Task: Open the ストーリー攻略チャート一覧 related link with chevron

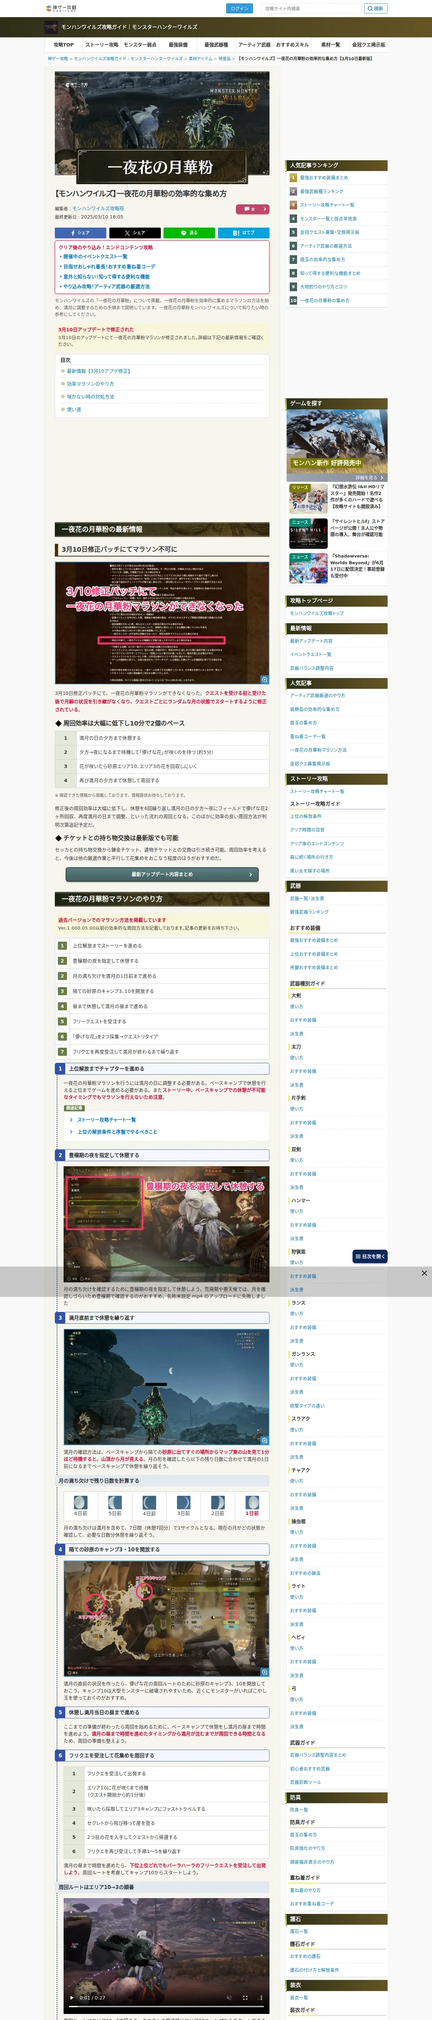Action: (106, 1119)
